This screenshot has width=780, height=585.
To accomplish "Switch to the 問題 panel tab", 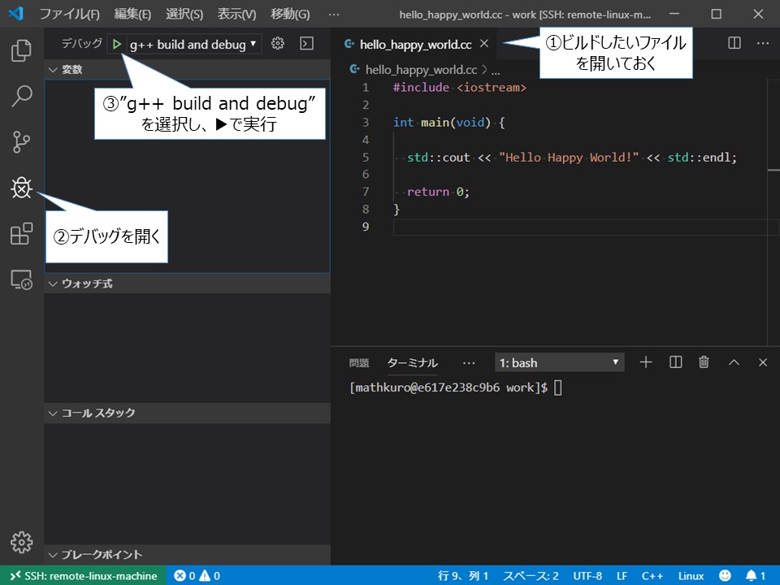I will 358,362.
